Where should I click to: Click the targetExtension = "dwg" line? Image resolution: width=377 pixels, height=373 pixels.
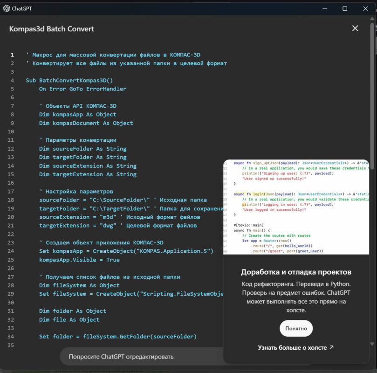pyautogui.click(x=118, y=226)
